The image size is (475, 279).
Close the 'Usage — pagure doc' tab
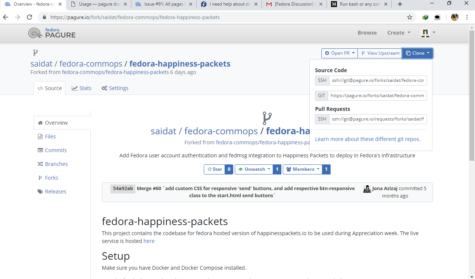(x=125, y=4)
